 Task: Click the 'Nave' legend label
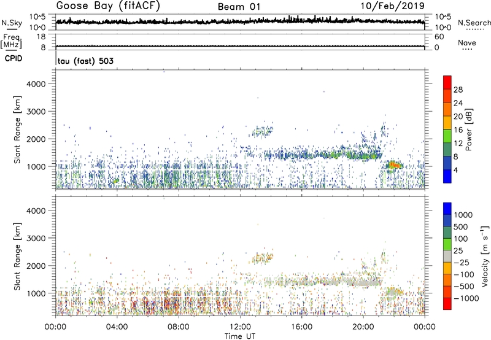[467, 42]
